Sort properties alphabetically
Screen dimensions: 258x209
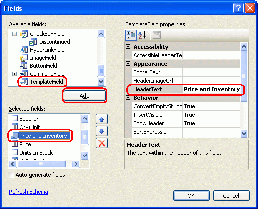point(142,35)
